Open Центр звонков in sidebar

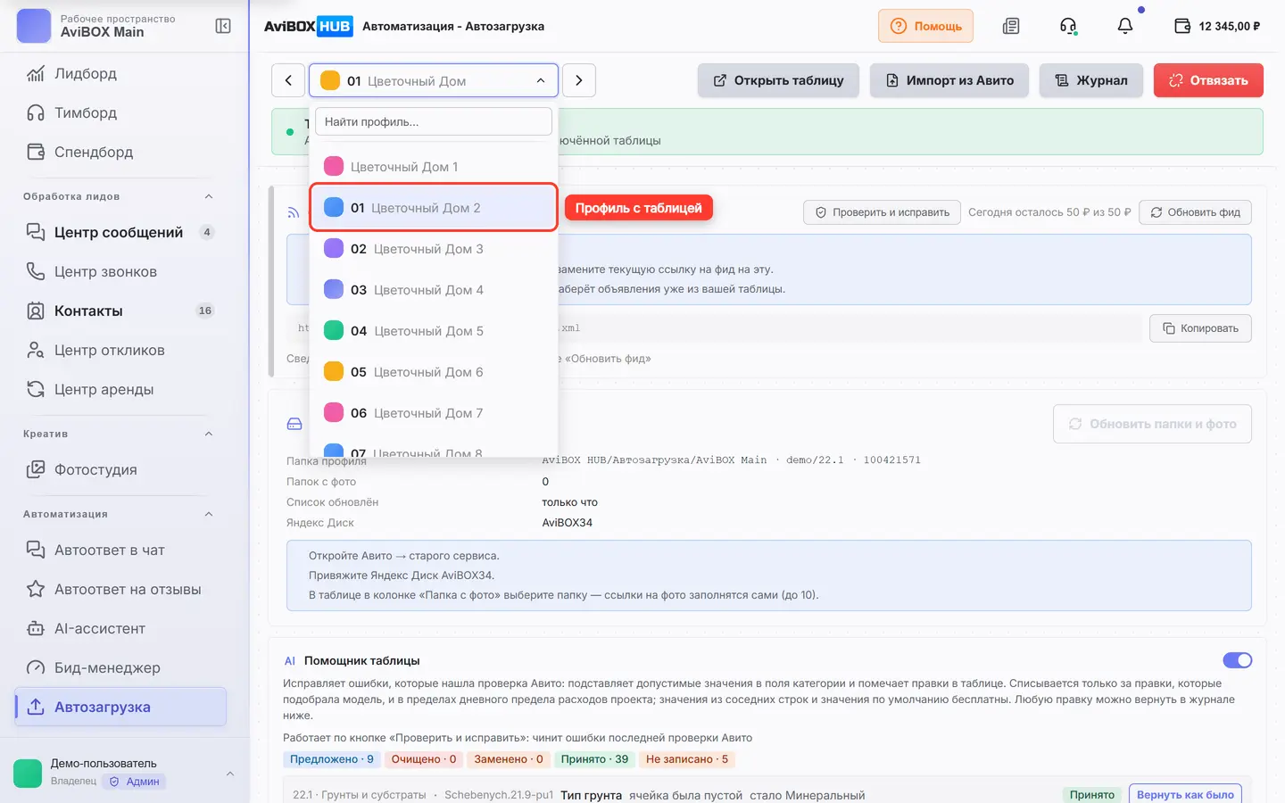point(120,271)
